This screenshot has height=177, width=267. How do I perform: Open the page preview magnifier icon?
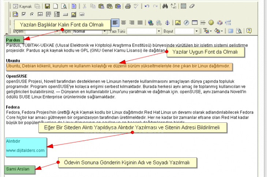pos(64,7)
